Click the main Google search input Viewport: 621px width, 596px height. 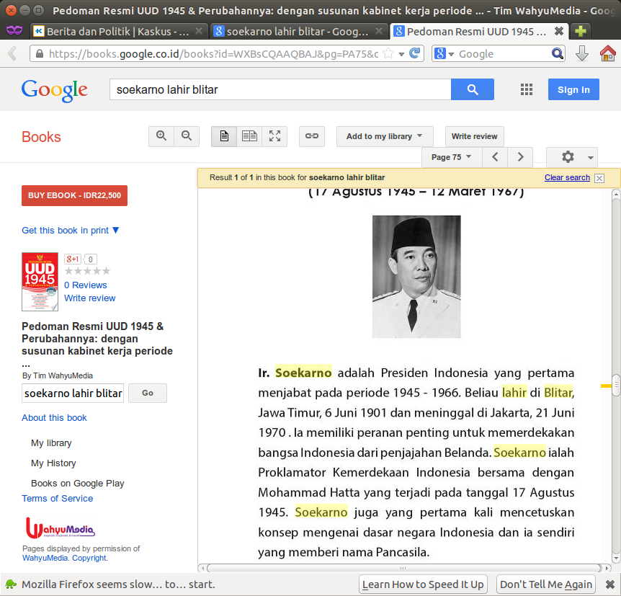point(280,89)
